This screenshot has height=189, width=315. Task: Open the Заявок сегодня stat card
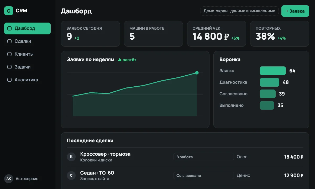90,34
